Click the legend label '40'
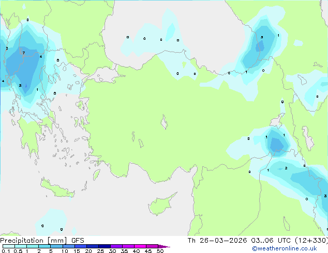 click(x=136, y=251)
